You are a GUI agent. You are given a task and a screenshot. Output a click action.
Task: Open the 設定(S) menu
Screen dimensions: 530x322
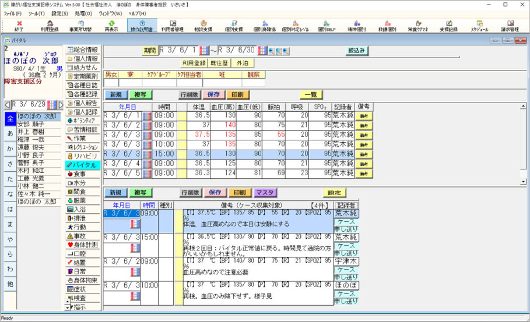[x=59, y=13]
